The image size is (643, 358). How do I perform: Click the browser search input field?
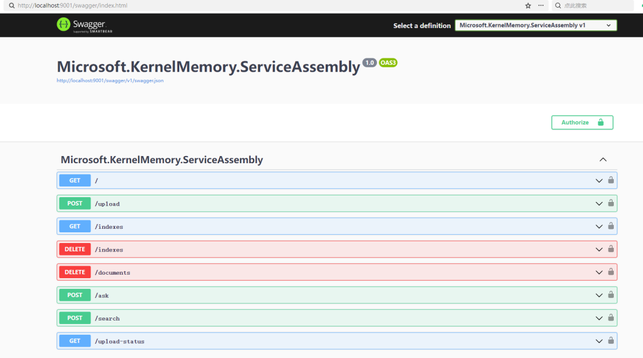coord(595,5)
